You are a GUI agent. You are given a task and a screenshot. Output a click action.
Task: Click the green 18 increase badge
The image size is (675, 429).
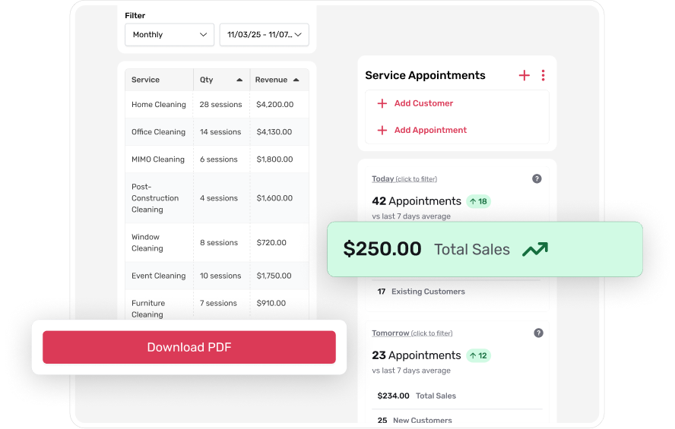coord(478,201)
